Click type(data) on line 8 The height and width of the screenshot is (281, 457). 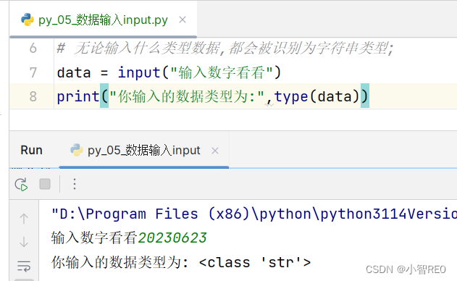coord(316,96)
